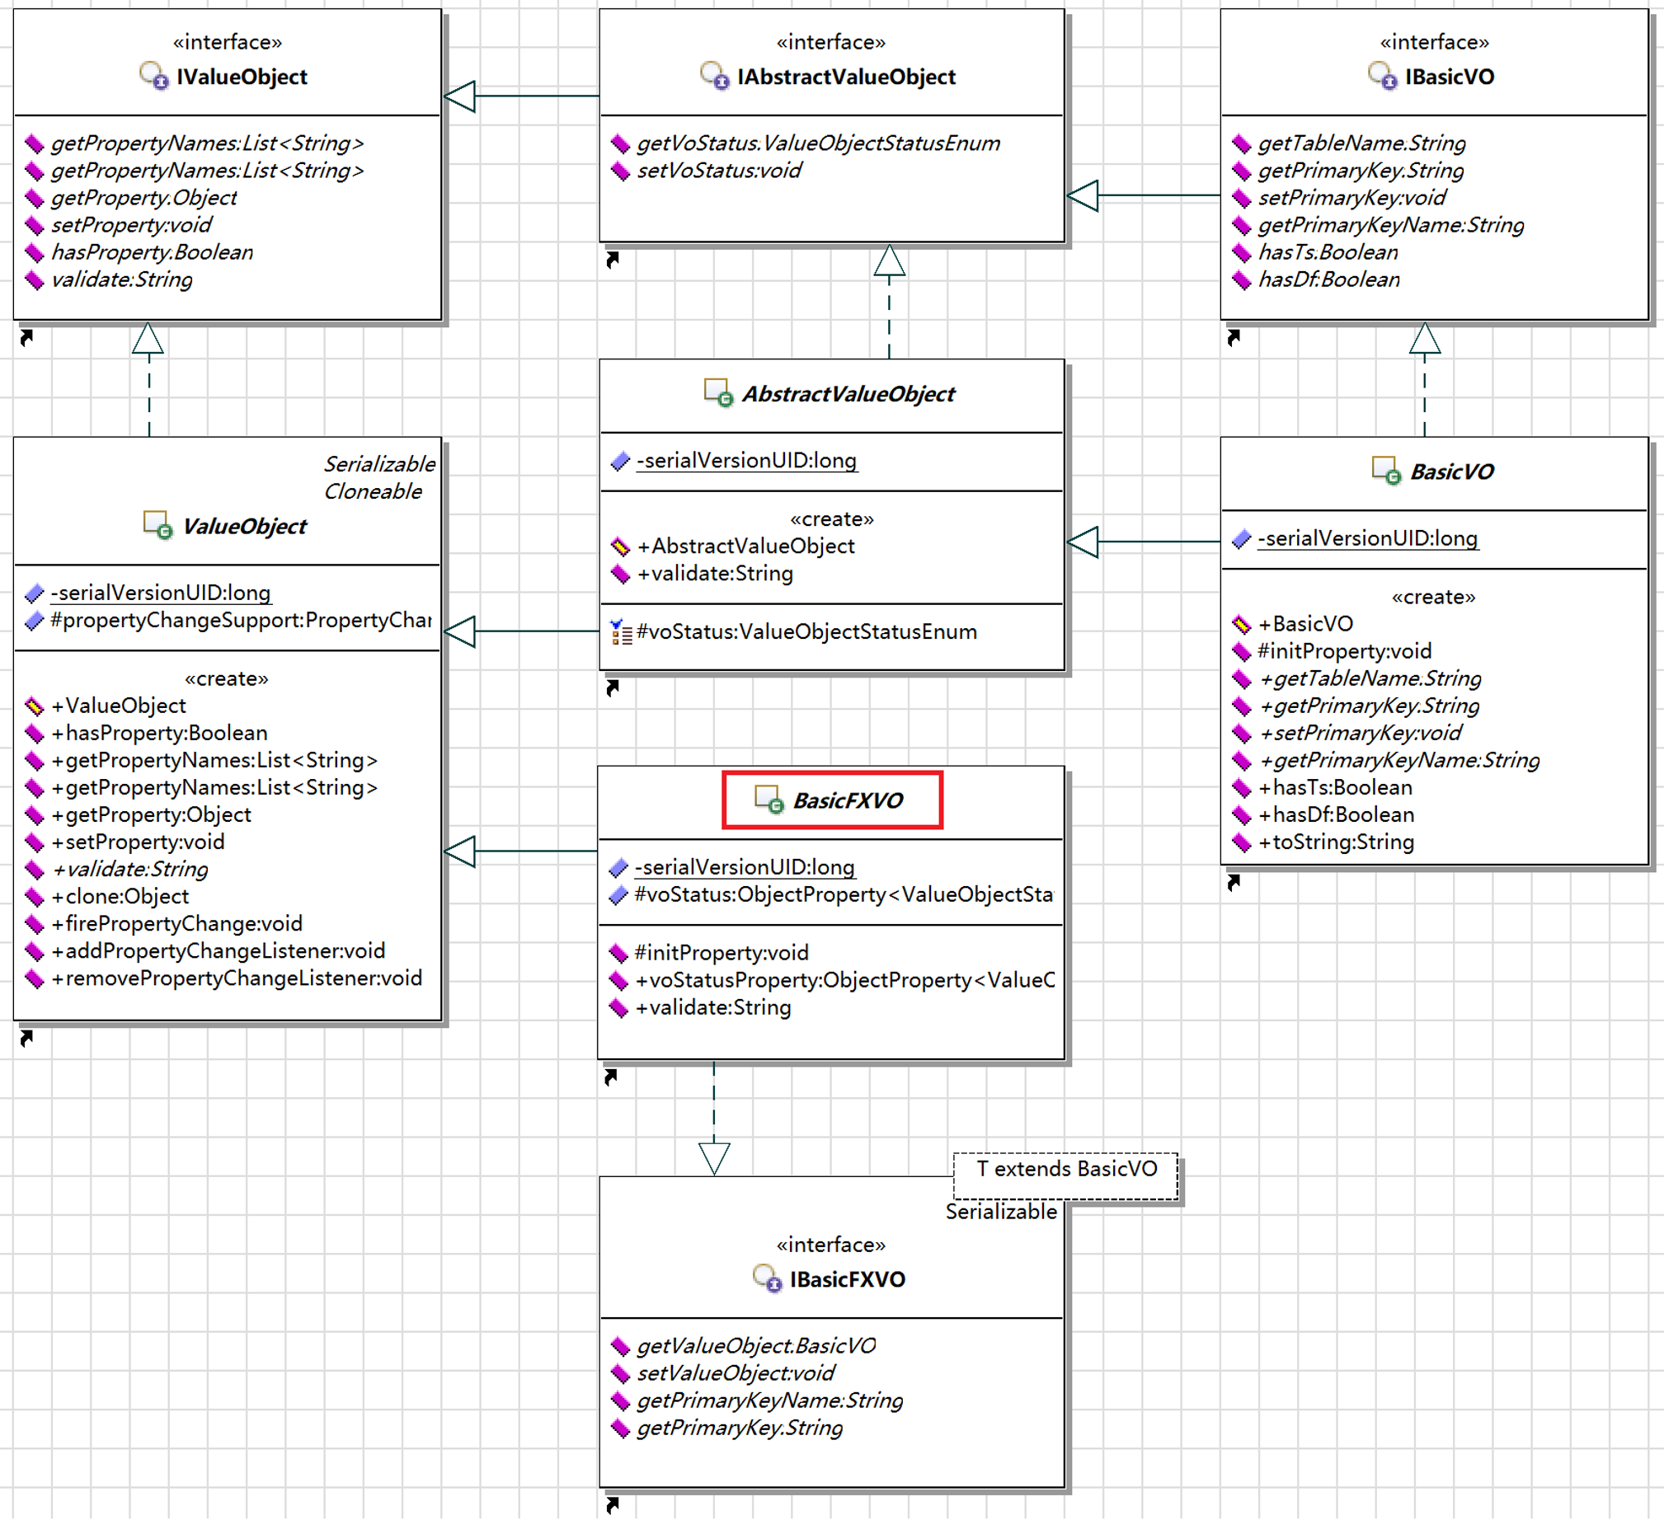The height and width of the screenshot is (1520, 1664).
Task: Select the -serialVersionUID:long field in AbstractValueObject
Action: tap(747, 461)
